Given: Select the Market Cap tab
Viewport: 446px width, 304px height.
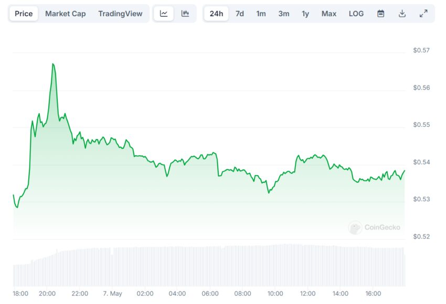Looking at the screenshot, I should pyautogui.click(x=66, y=13).
